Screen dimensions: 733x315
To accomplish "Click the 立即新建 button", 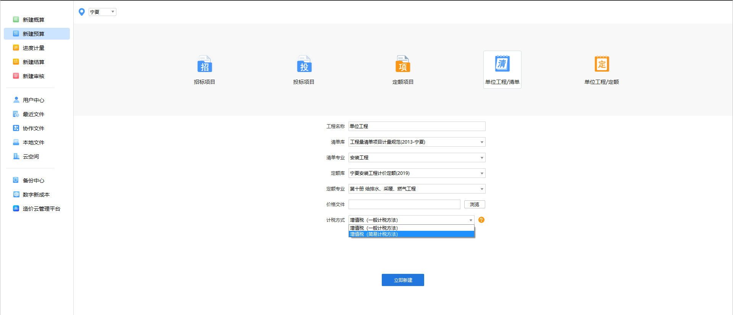I will [x=403, y=280].
